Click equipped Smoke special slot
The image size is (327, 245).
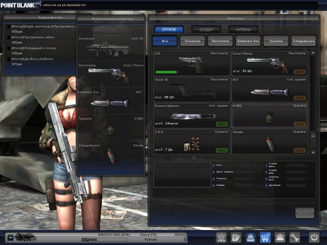111,154
